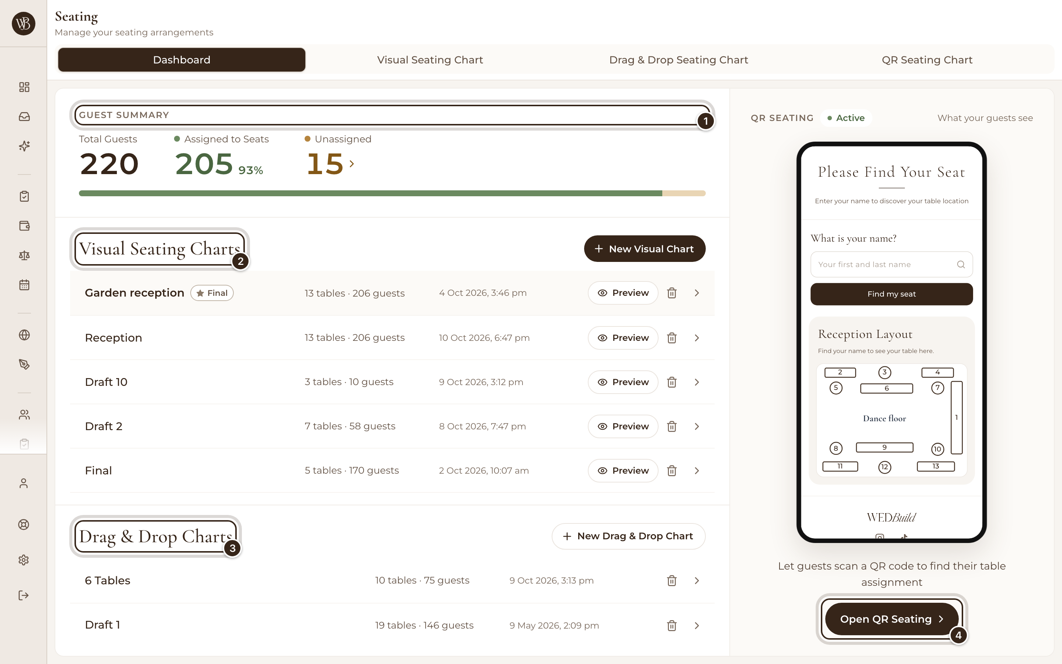This screenshot has height=664, width=1062.
Task: Open the wallet budget icon in sidebar
Action: [x=24, y=226]
